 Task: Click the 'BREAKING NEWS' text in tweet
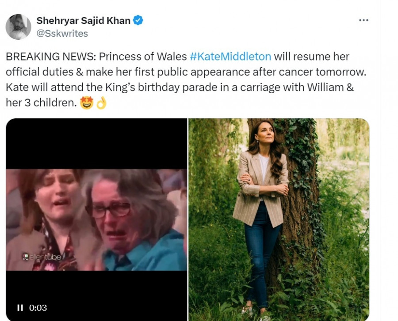[x=50, y=57]
